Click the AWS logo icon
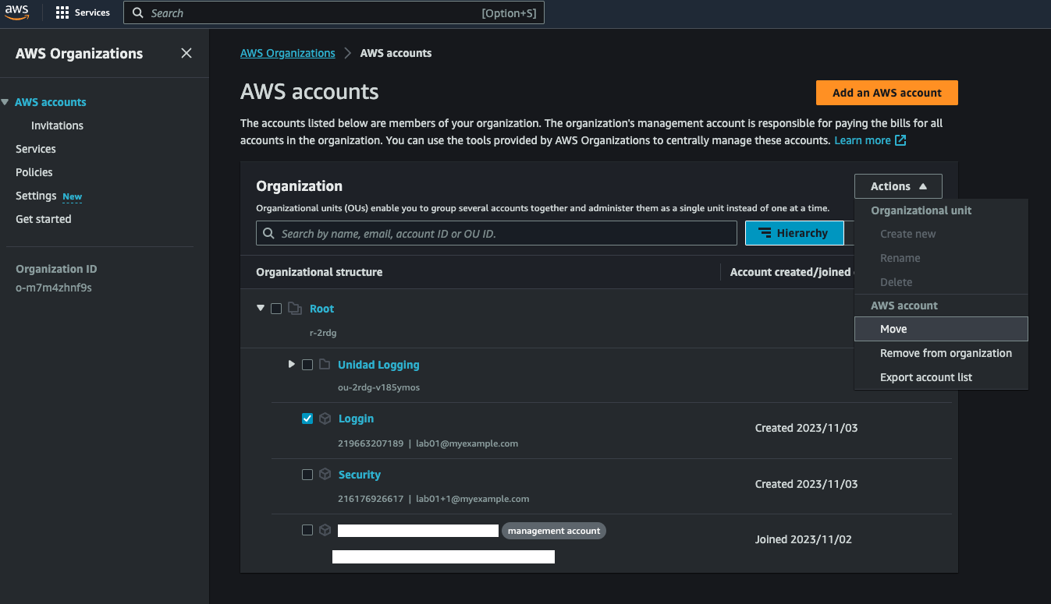 click(x=17, y=12)
